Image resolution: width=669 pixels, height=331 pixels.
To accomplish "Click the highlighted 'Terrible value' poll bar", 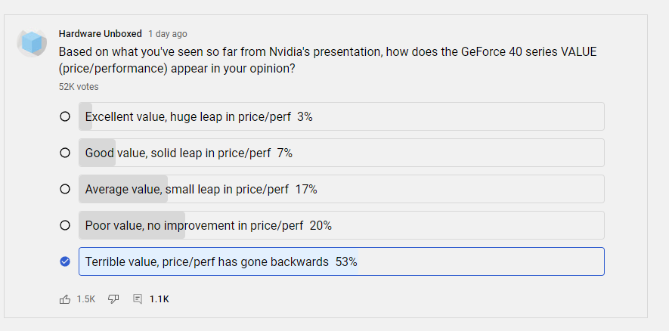I will 342,261.
